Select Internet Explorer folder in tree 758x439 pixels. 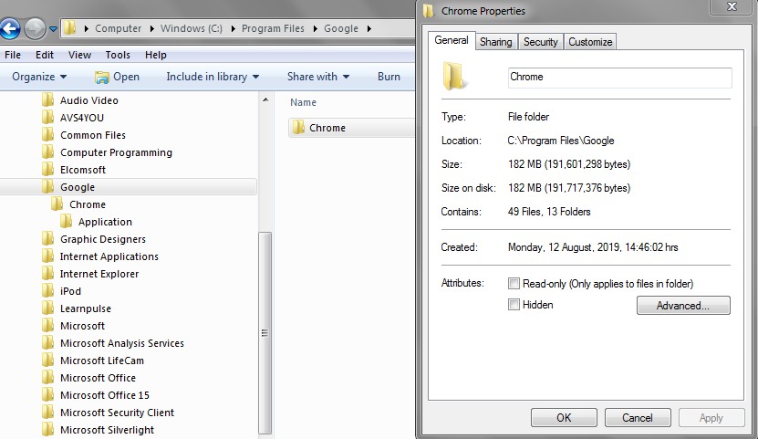pos(99,274)
